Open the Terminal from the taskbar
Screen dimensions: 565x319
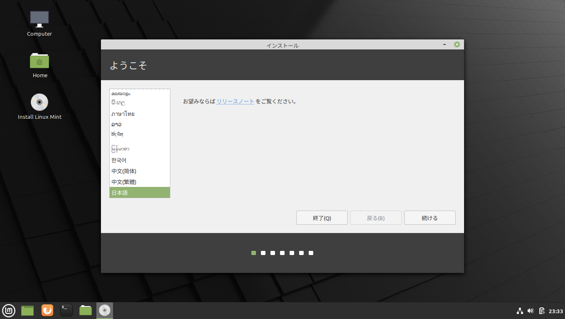(x=66, y=310)
